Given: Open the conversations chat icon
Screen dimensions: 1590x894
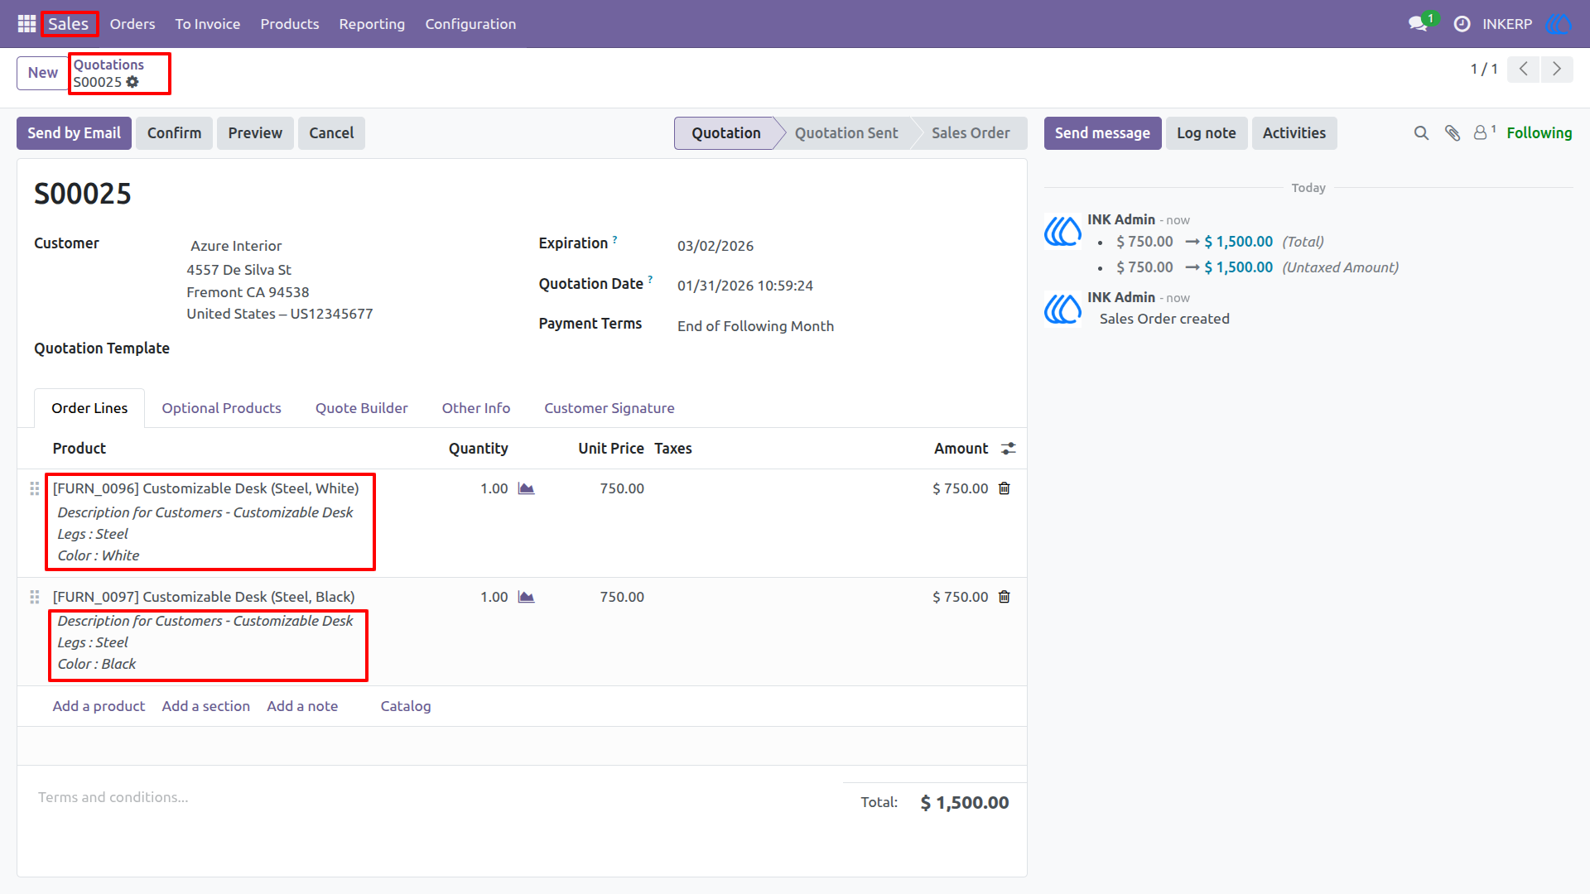Looking at the screenshot, I should [x=1419, y=24].
